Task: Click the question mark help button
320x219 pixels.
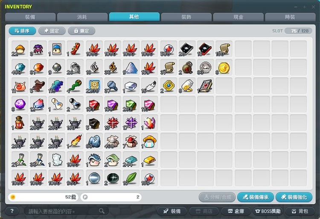Action: [x=12, y=211]
